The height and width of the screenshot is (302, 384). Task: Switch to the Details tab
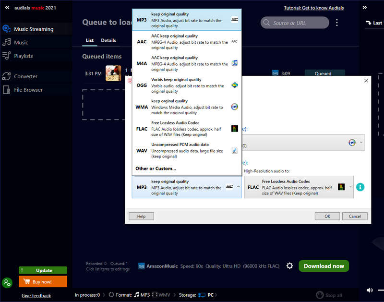click(108, 40)
